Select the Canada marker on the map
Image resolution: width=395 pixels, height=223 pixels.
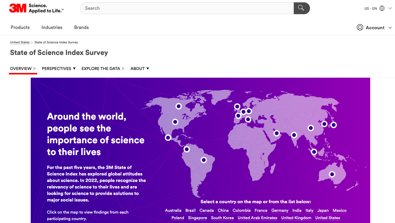pos(179,106)
